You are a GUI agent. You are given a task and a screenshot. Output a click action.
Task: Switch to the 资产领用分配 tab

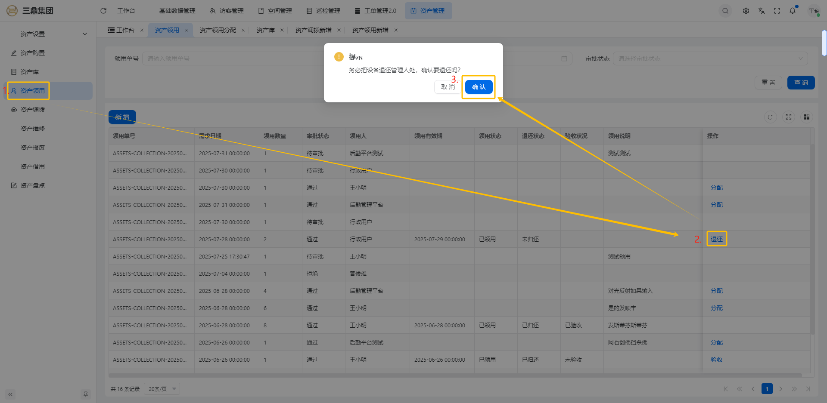coord(218,30)
